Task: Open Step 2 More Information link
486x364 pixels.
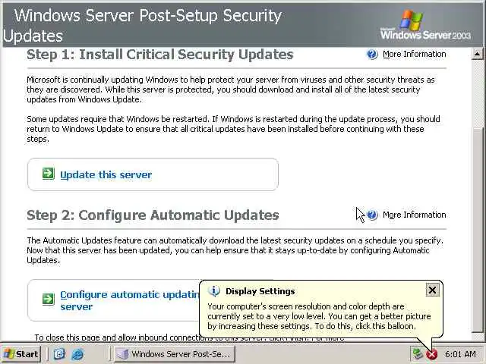Action: click(x=414, y=215)
